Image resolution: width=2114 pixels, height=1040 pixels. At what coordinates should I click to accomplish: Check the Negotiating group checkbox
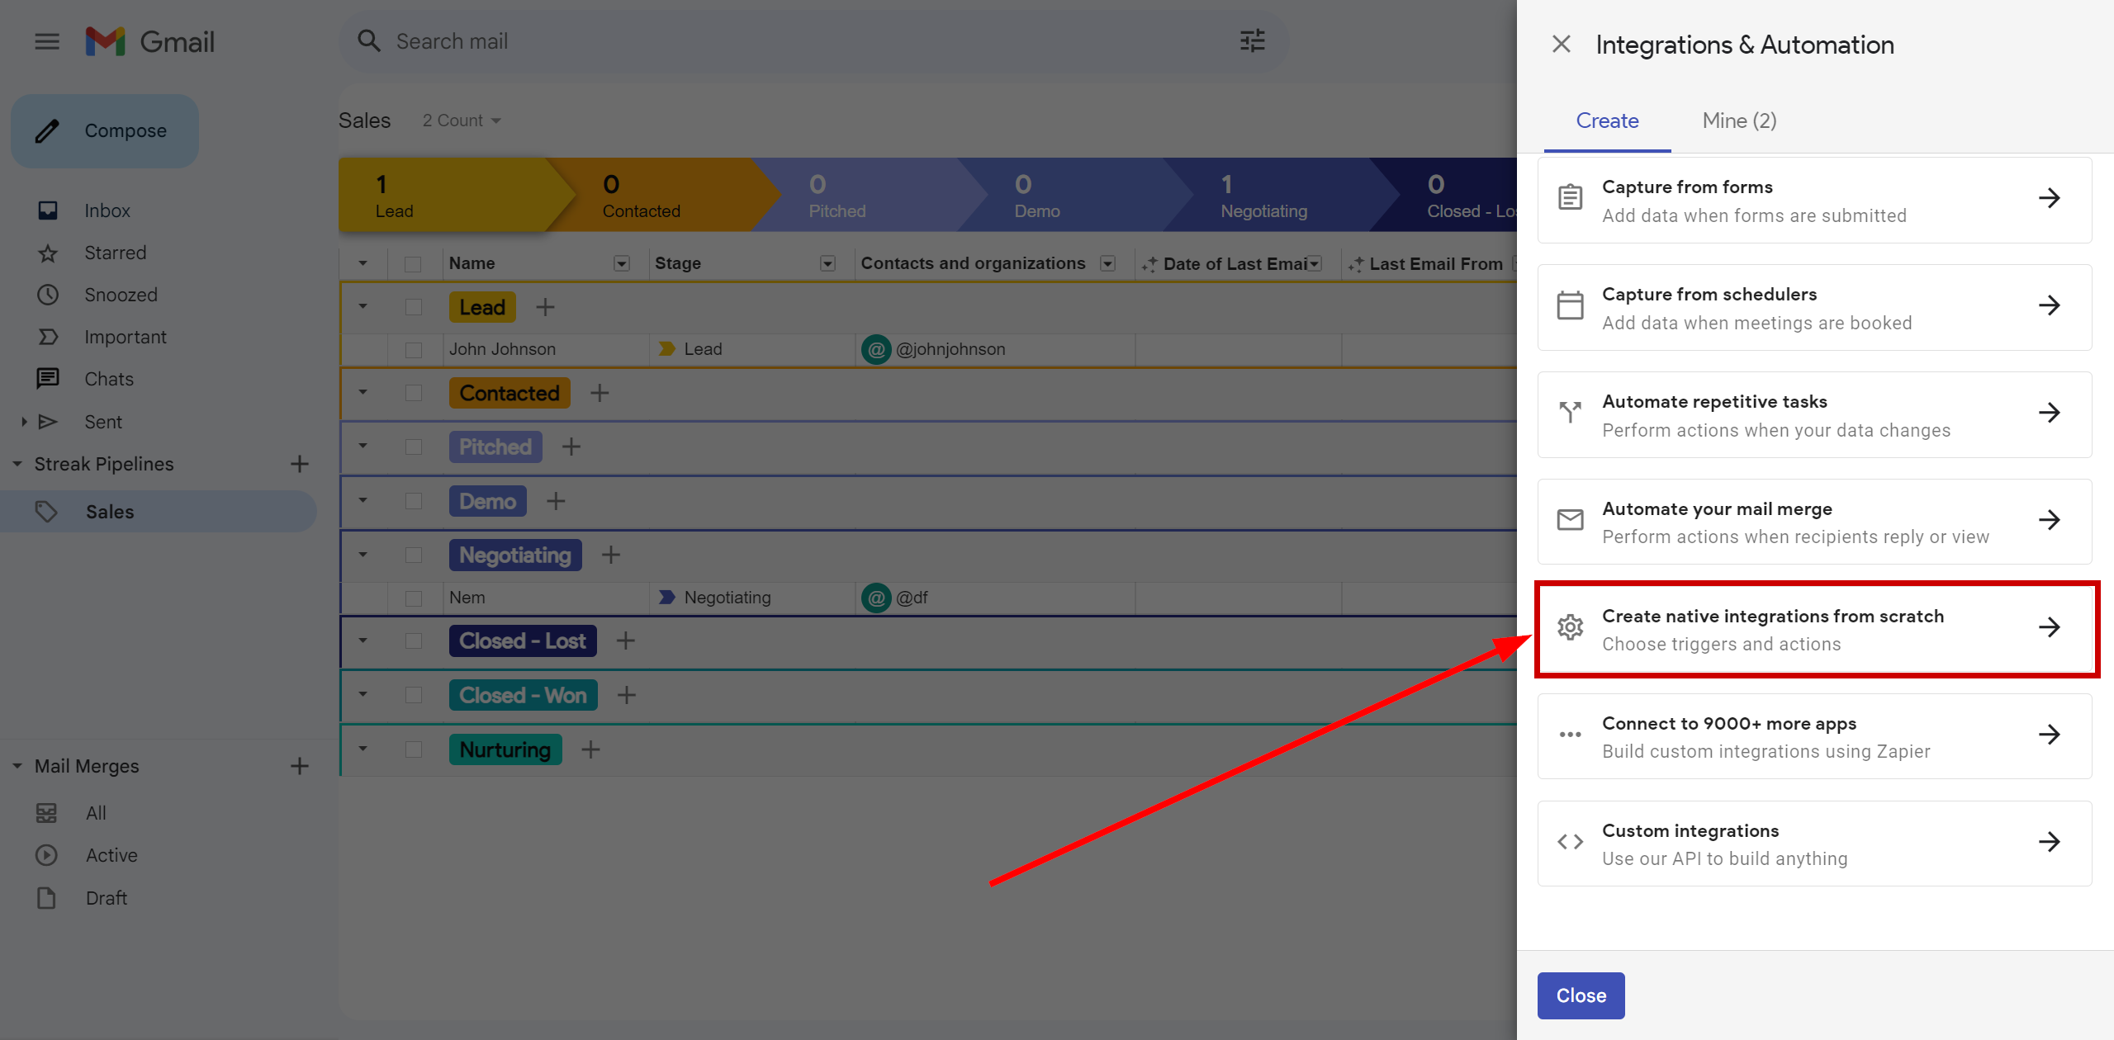coord(413,555)
